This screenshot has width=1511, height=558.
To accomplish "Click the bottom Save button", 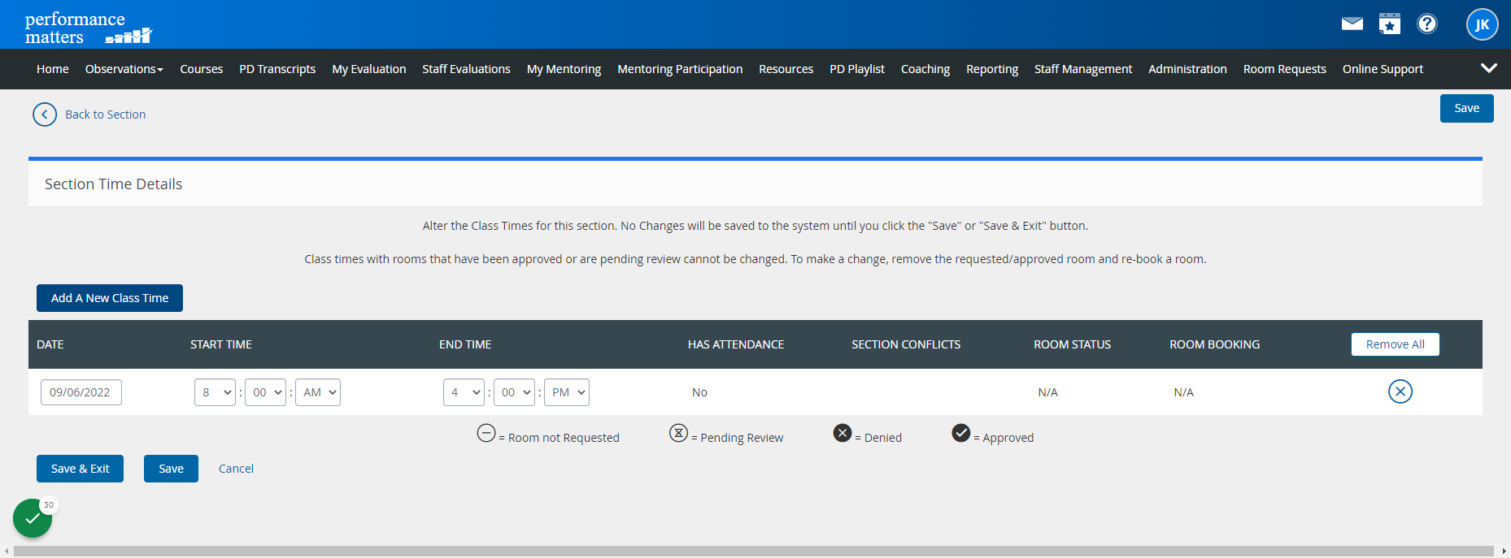I will coord(171,469).
